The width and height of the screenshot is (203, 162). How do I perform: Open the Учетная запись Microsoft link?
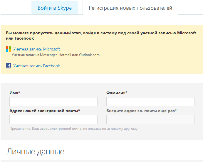click(36, 49)
